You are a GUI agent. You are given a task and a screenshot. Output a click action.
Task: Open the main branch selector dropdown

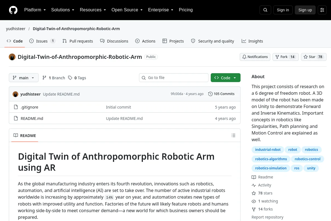[x=24, y=78]
